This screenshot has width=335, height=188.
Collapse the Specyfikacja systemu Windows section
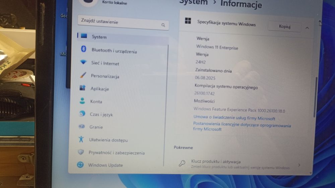(x=307, y=28)
